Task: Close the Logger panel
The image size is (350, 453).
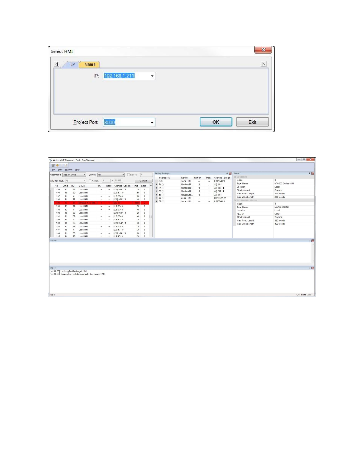Action: 313,268
